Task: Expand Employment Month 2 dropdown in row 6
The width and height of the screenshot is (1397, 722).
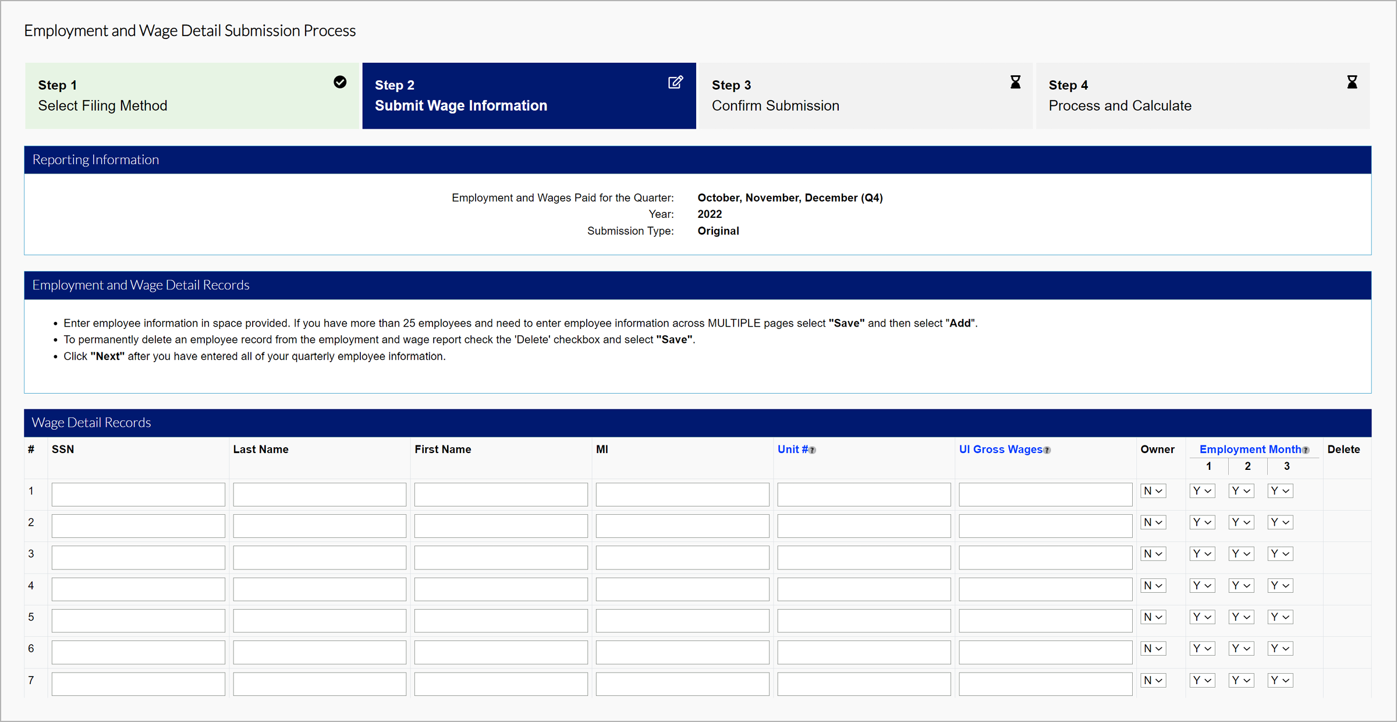Action: pos(1241,648)
